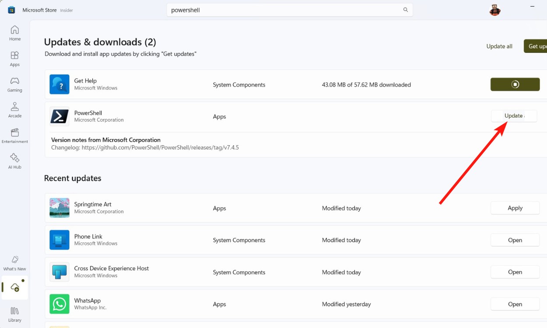
Task: Update PowerShell
Action: coord(514,115)
